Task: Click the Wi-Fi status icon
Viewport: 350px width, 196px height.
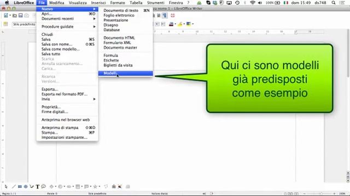Action: (253, 3)
